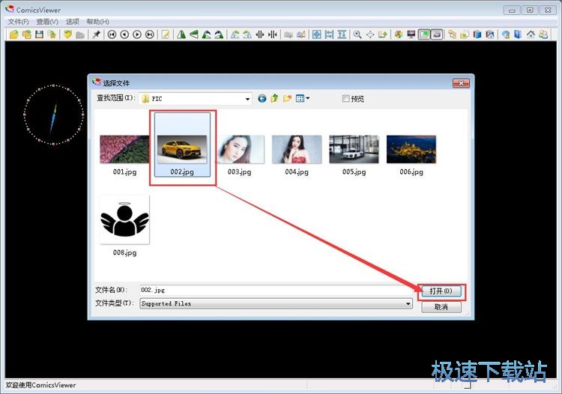Click the open file folder toolbar icon
Viewport: 562px width, 394px height.
14,34
